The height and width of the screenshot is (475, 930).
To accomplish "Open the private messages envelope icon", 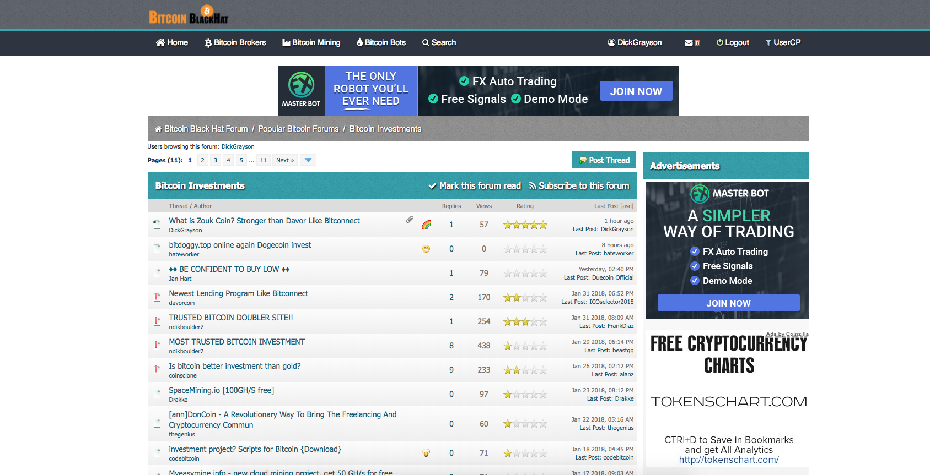I will 689,43.
